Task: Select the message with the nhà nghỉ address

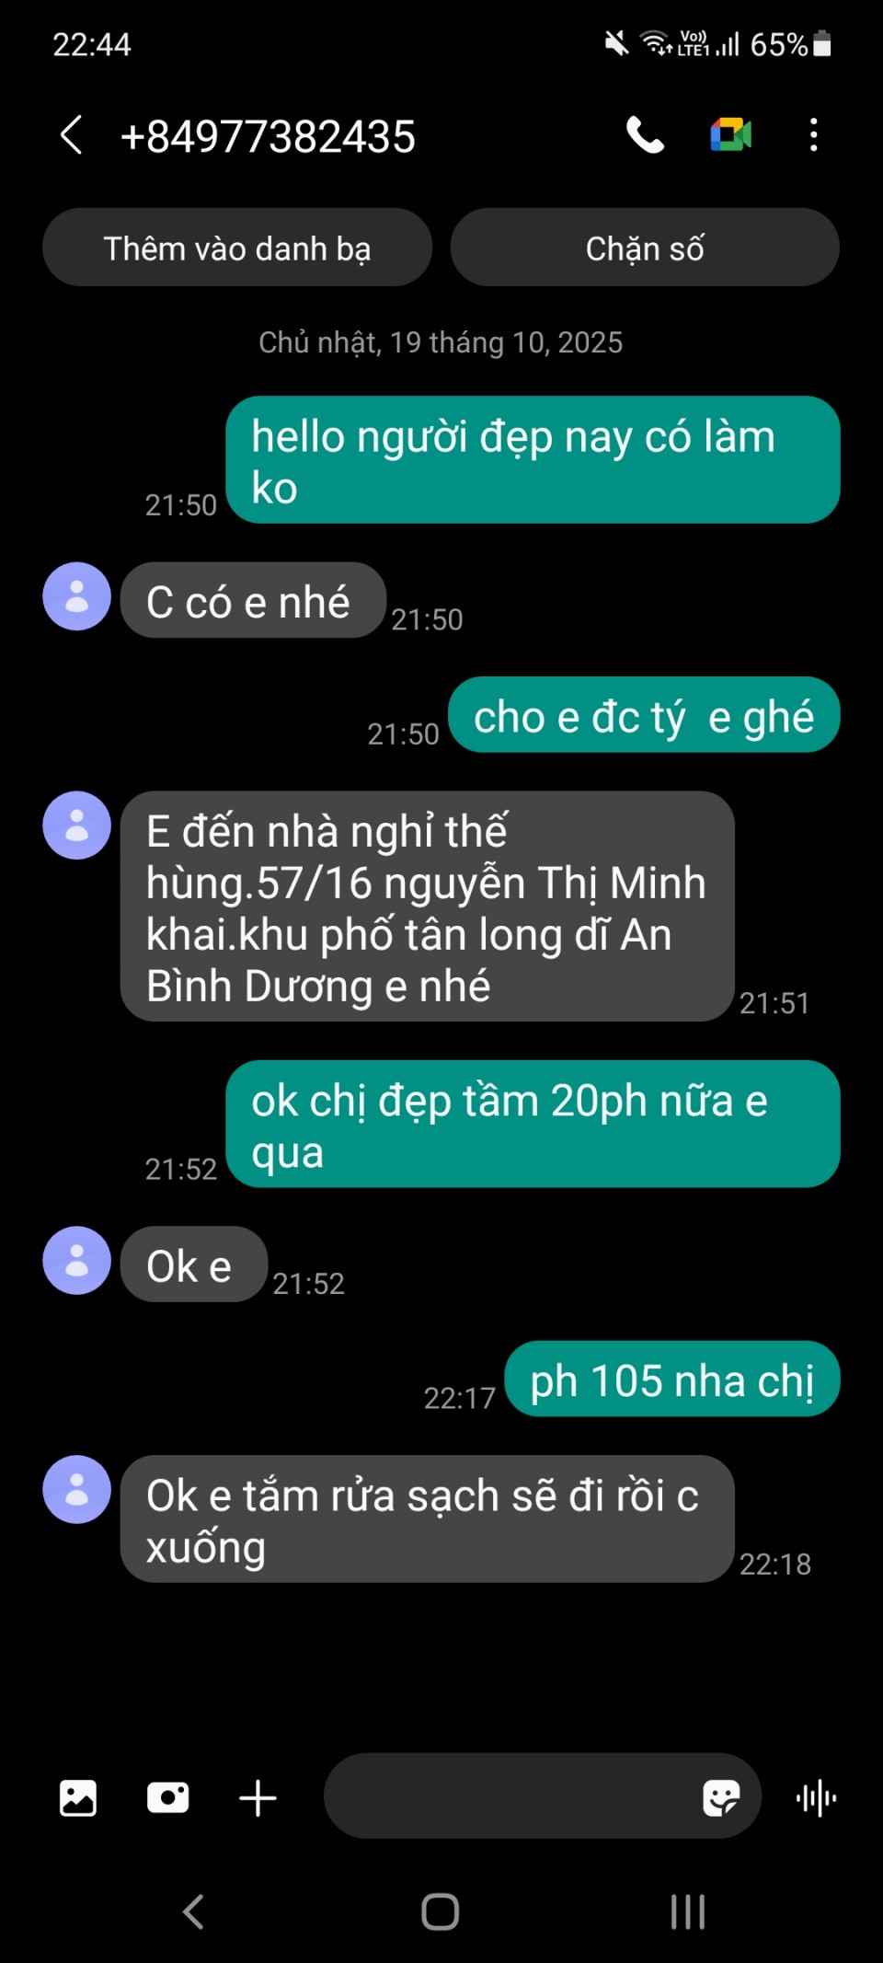Action: coord(427,906)
